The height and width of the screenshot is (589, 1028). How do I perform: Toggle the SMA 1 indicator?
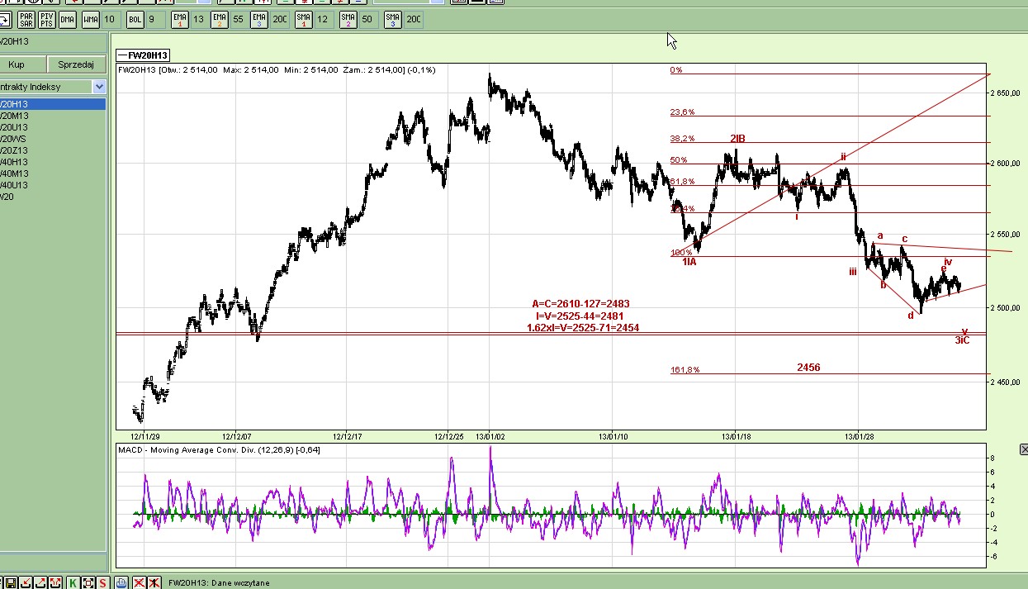click(304, 19)
